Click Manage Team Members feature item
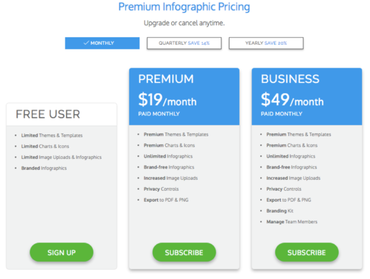Screen dimensions: 370x279 pos(292,222)
